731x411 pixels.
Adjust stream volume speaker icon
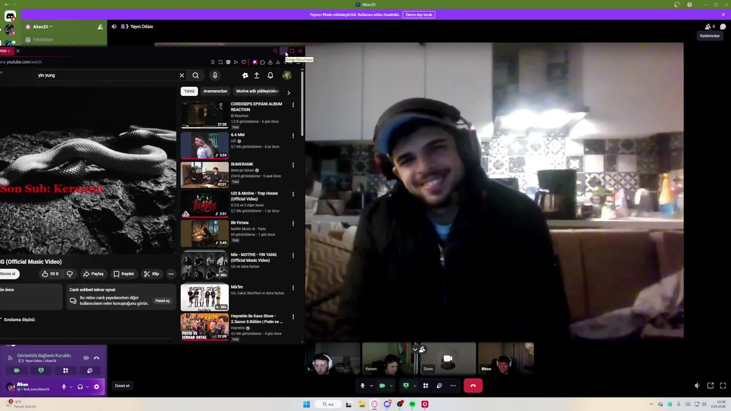[x=697, y=386]
